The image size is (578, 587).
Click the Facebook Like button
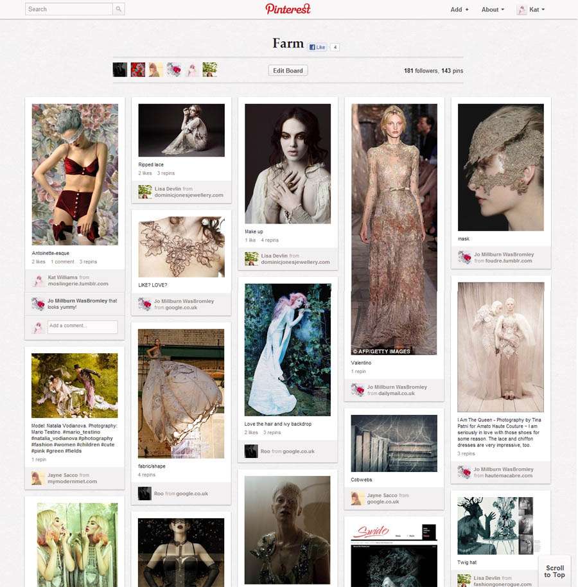[x=317, y=47]
